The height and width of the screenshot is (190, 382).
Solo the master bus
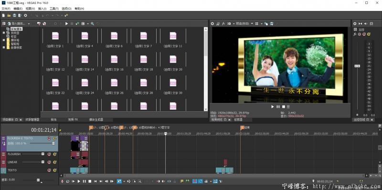click(x=369, y=34)
